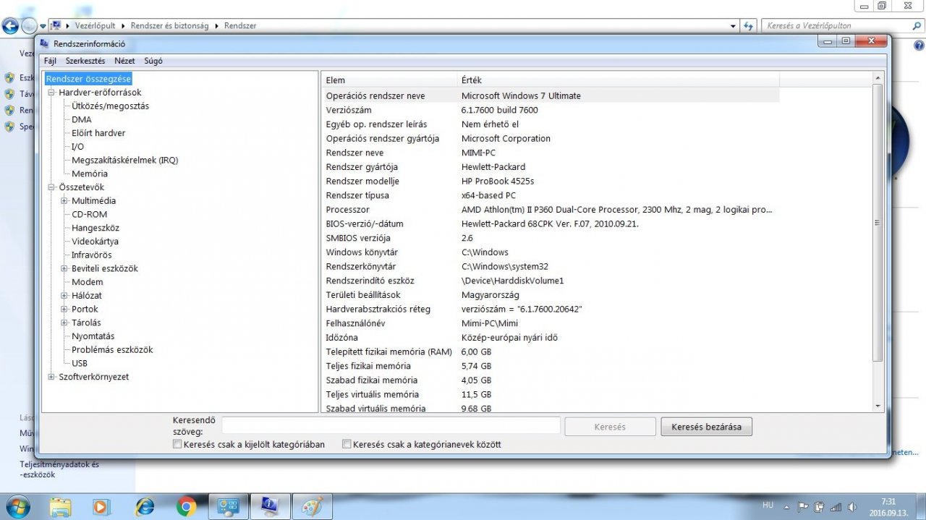Select Nyomtatás tree item
Screen dimensions: 926x520
point(93,336)
